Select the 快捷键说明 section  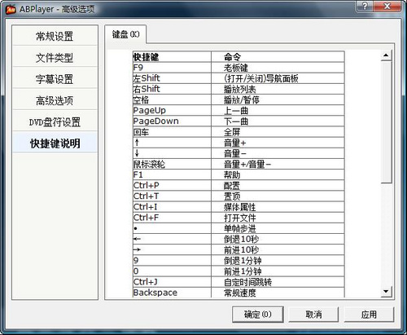tap(55, 143)
